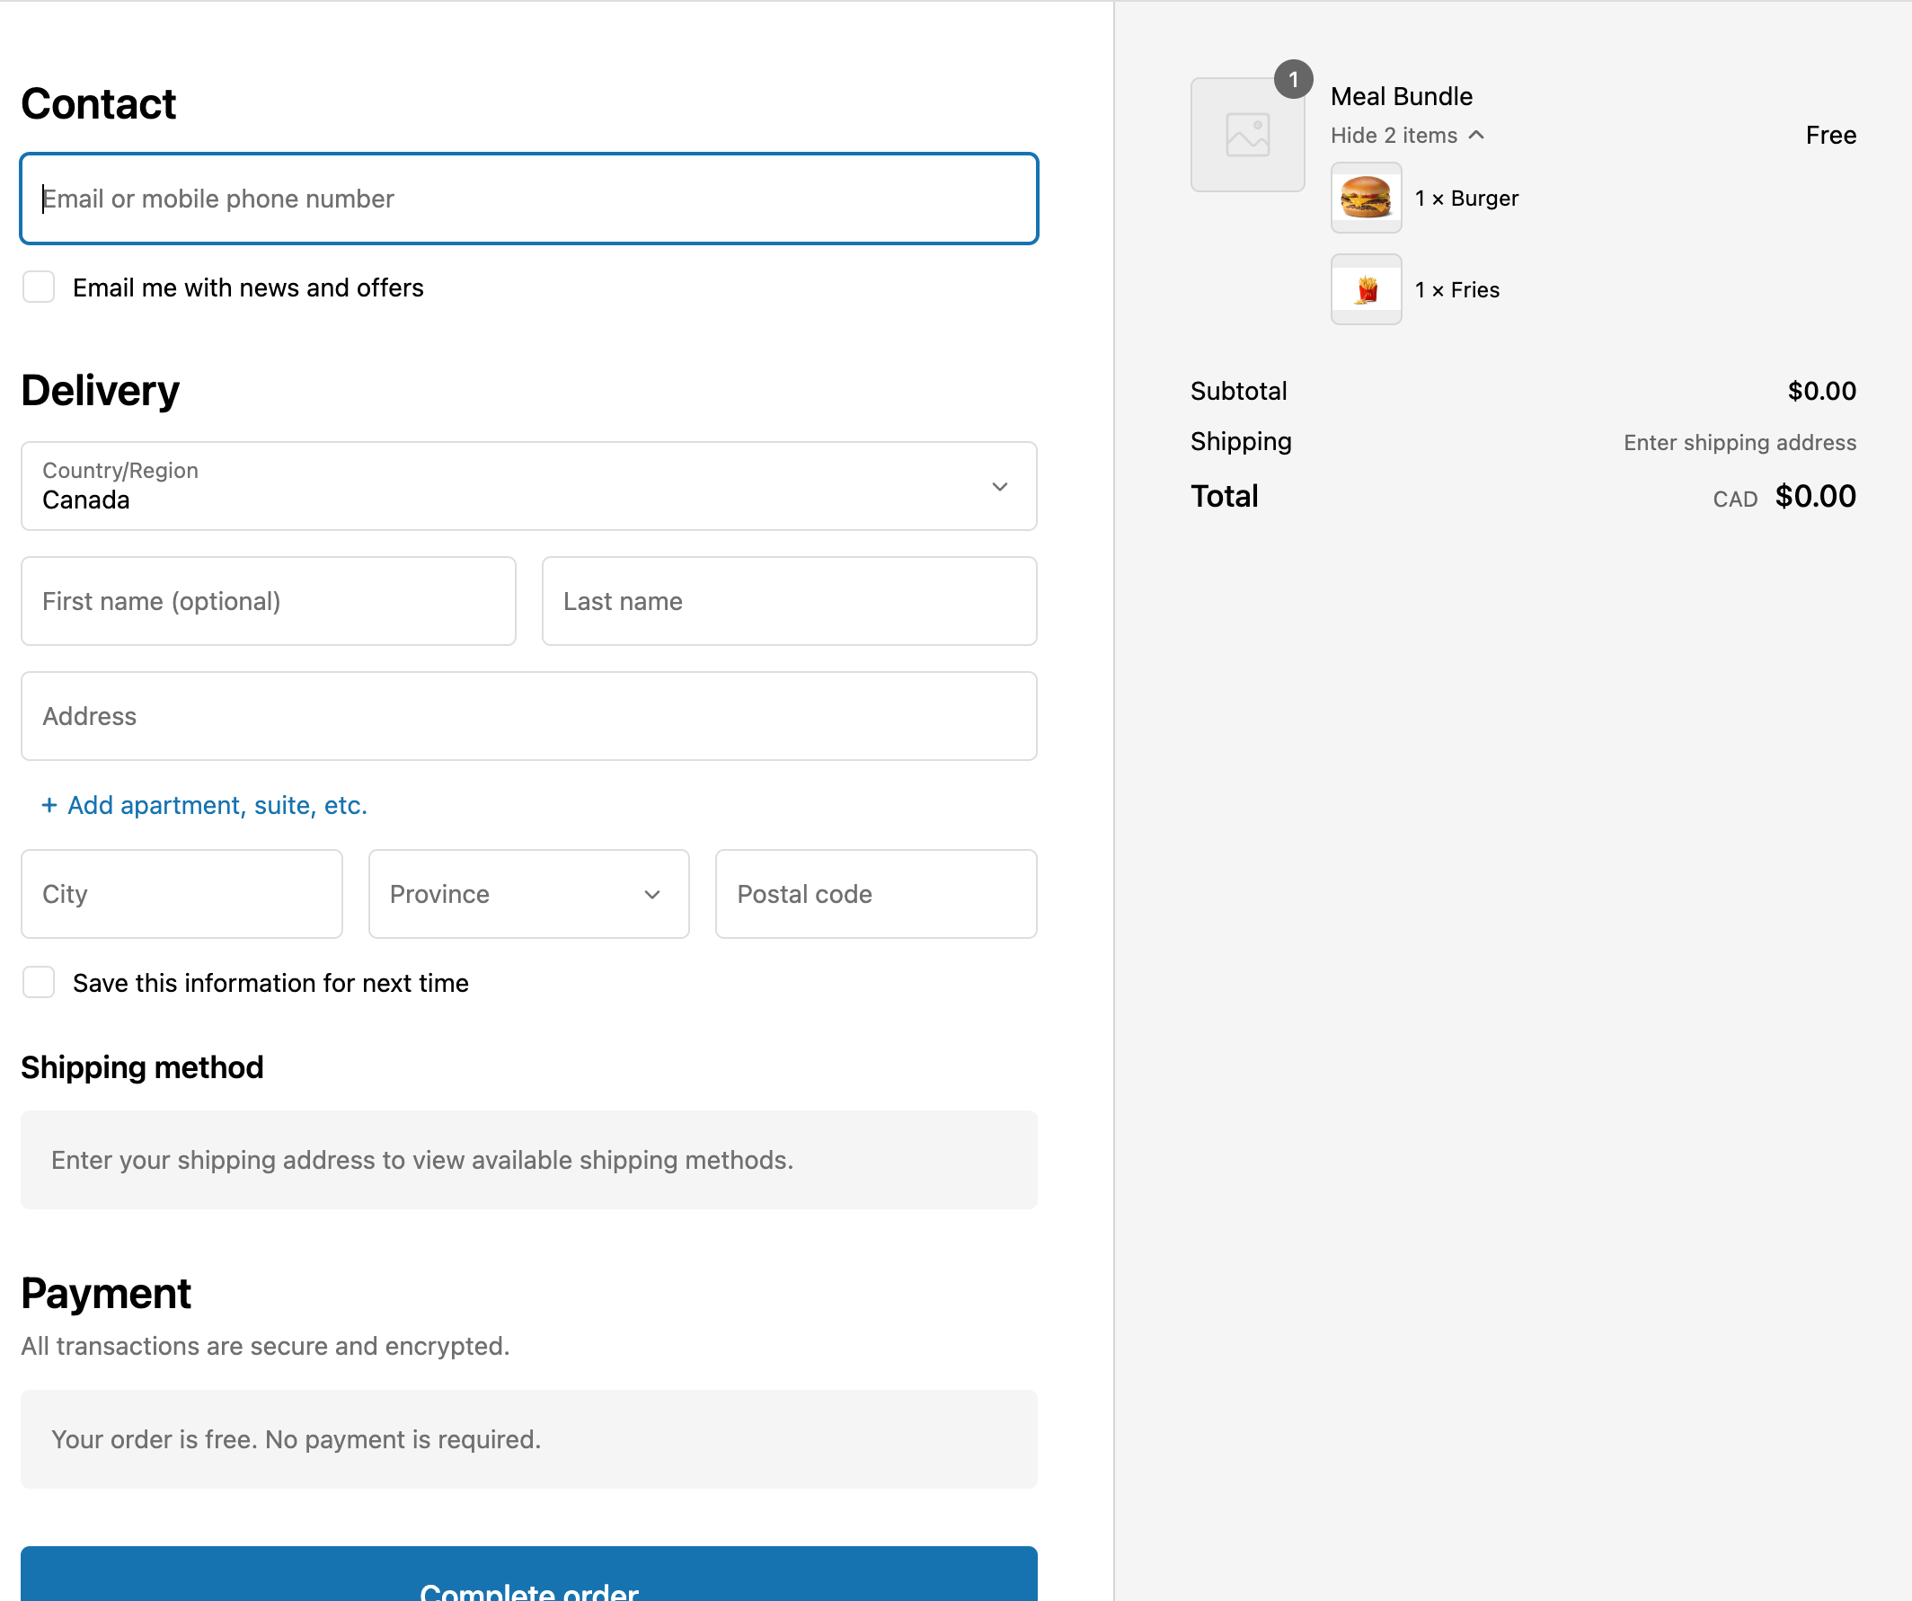Click the Meal Bundle title

(1402, 96)
